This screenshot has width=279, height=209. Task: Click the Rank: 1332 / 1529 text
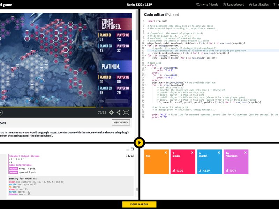(x=139, y=5)
